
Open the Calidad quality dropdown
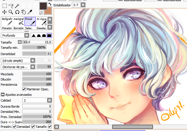click(x=50, y=100)
